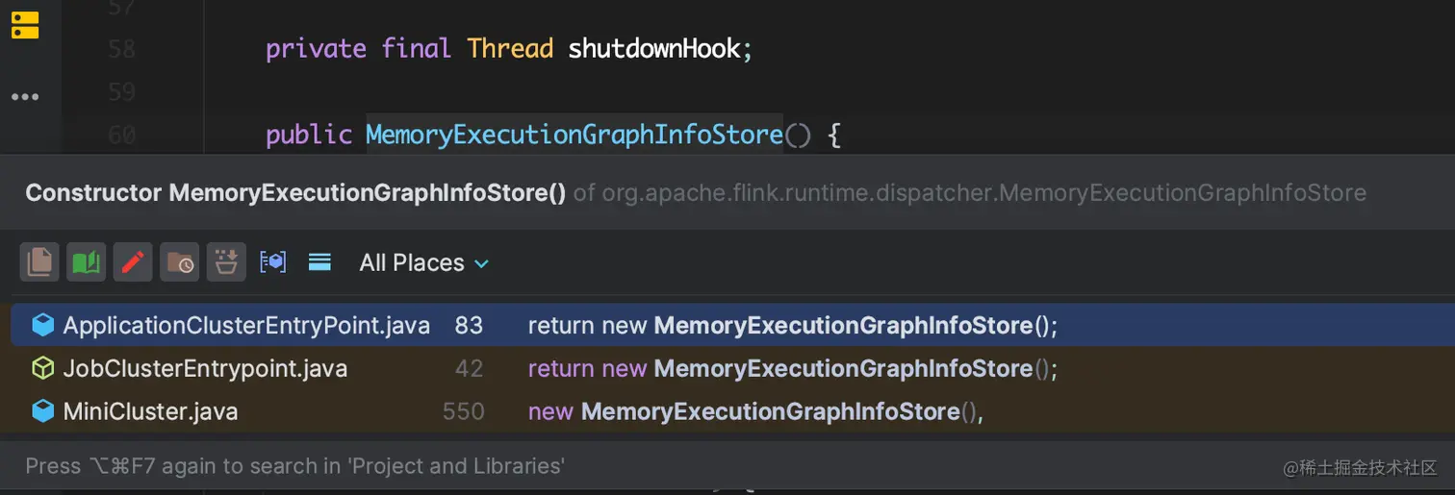This screenshot has height=495, width=1455.
Task: Click the basket with down-arrow icon
Action: click(226, 262)
